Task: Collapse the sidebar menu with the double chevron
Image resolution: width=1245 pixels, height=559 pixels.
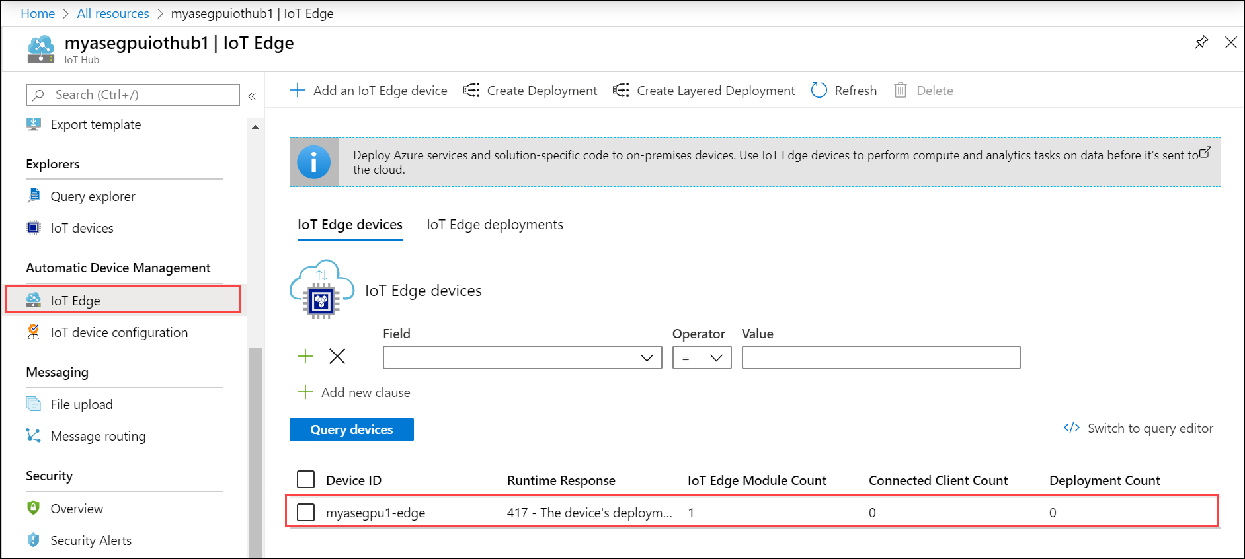Action: (252, 96)
